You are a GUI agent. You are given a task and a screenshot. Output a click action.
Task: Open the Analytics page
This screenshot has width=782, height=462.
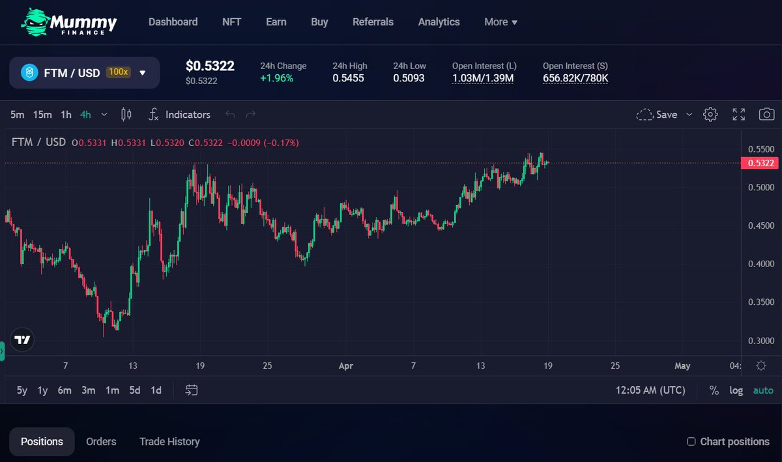coord(439,22)
